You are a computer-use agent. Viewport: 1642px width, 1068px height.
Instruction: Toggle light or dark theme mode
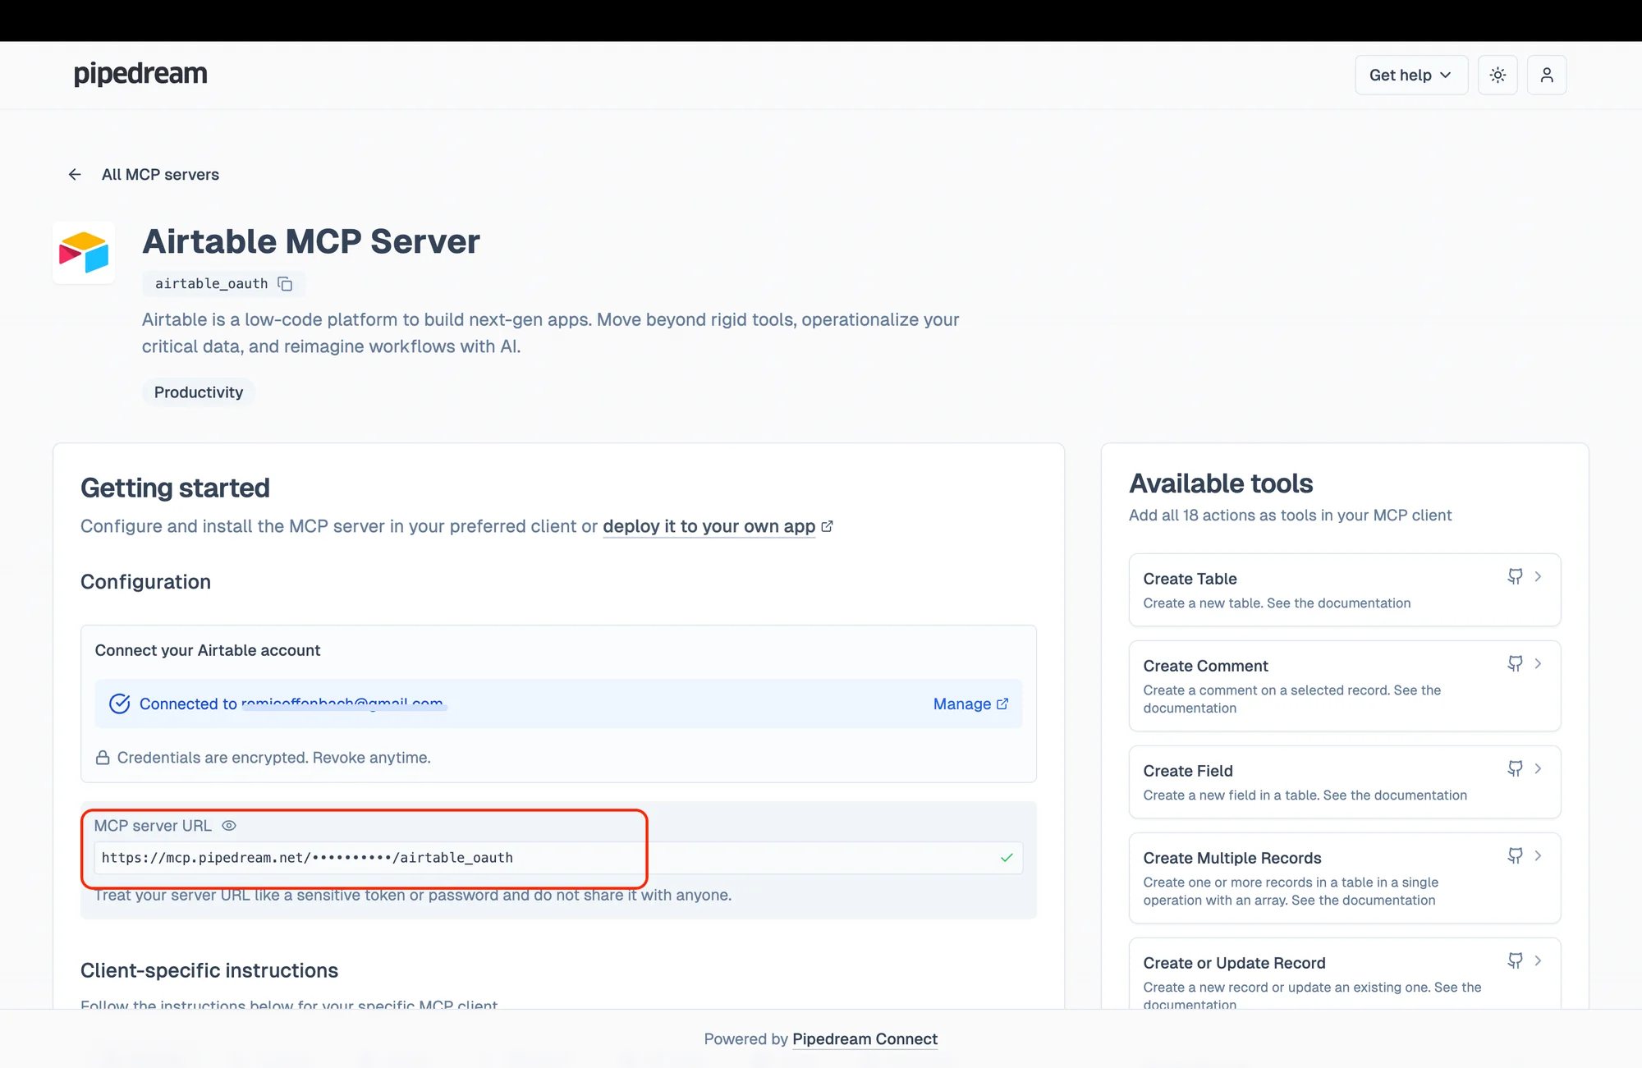(x=1498, y=74)
